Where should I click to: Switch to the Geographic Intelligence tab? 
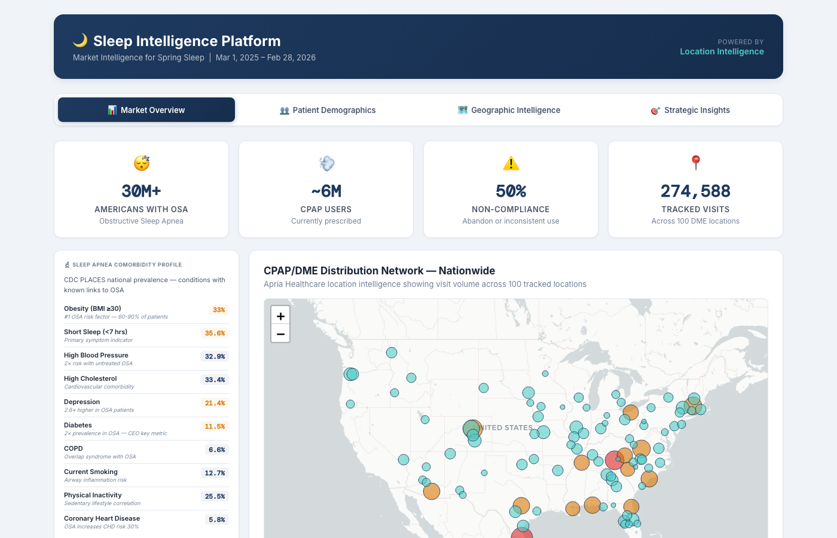pyautogui.click(x=509, y=110)
